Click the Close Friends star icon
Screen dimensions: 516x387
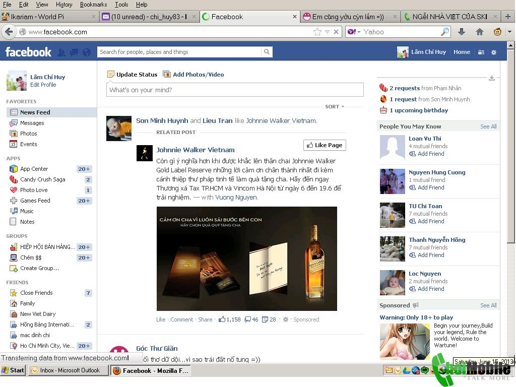[14, 293]
